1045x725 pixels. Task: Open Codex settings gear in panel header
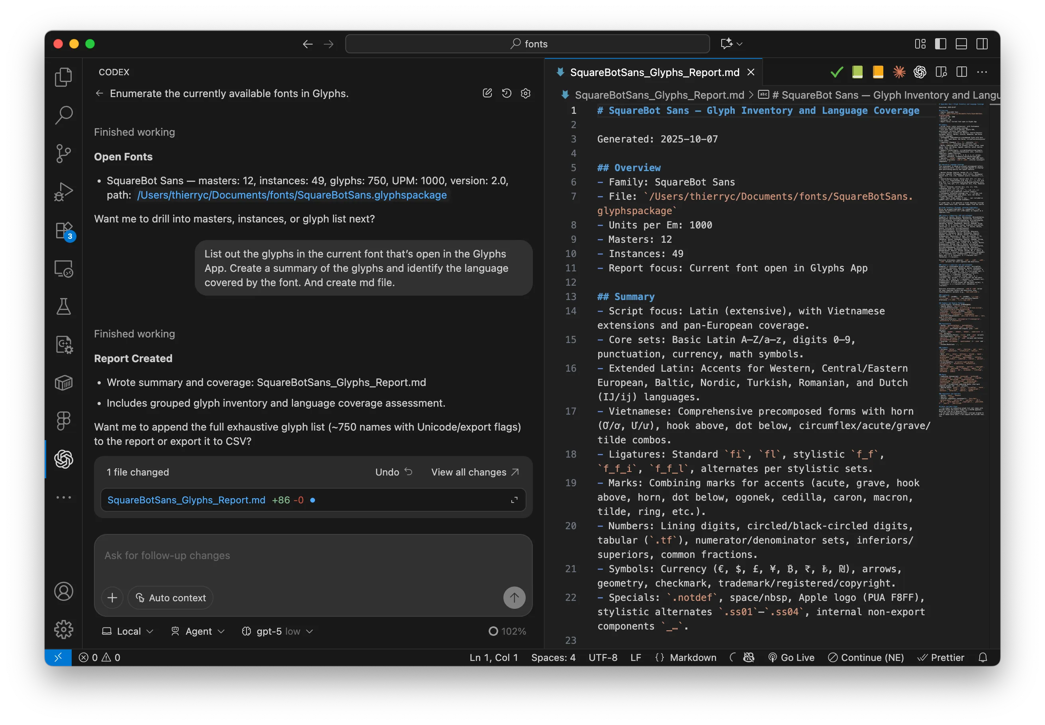[525, 93]
